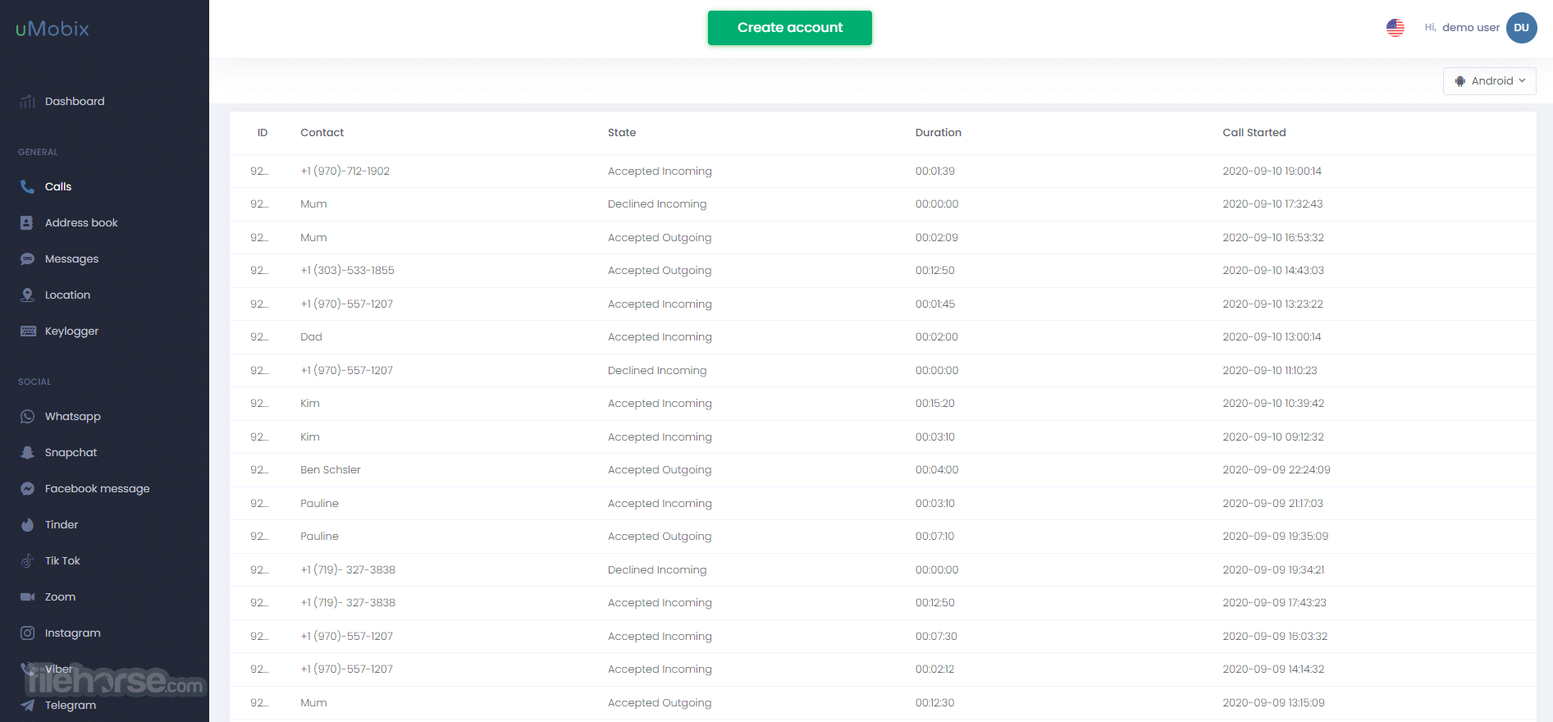Click the ID column header

click(x=263, y=132)
